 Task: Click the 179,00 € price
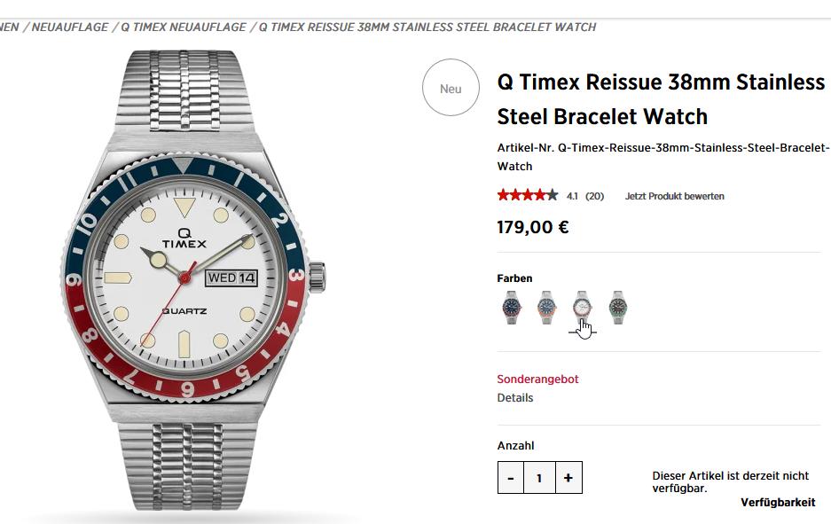pyautogui.click(x=532, y=227)
